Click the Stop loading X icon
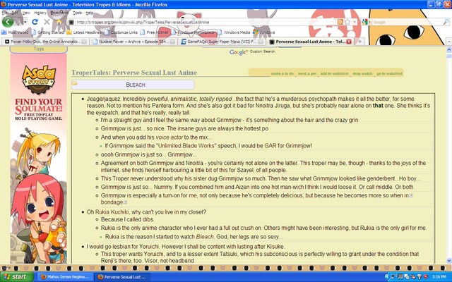This screenshot has width=452, height=282. point(47,22)
